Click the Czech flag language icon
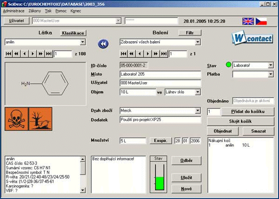Screen dimensions: 279x199 coord(262,21)
